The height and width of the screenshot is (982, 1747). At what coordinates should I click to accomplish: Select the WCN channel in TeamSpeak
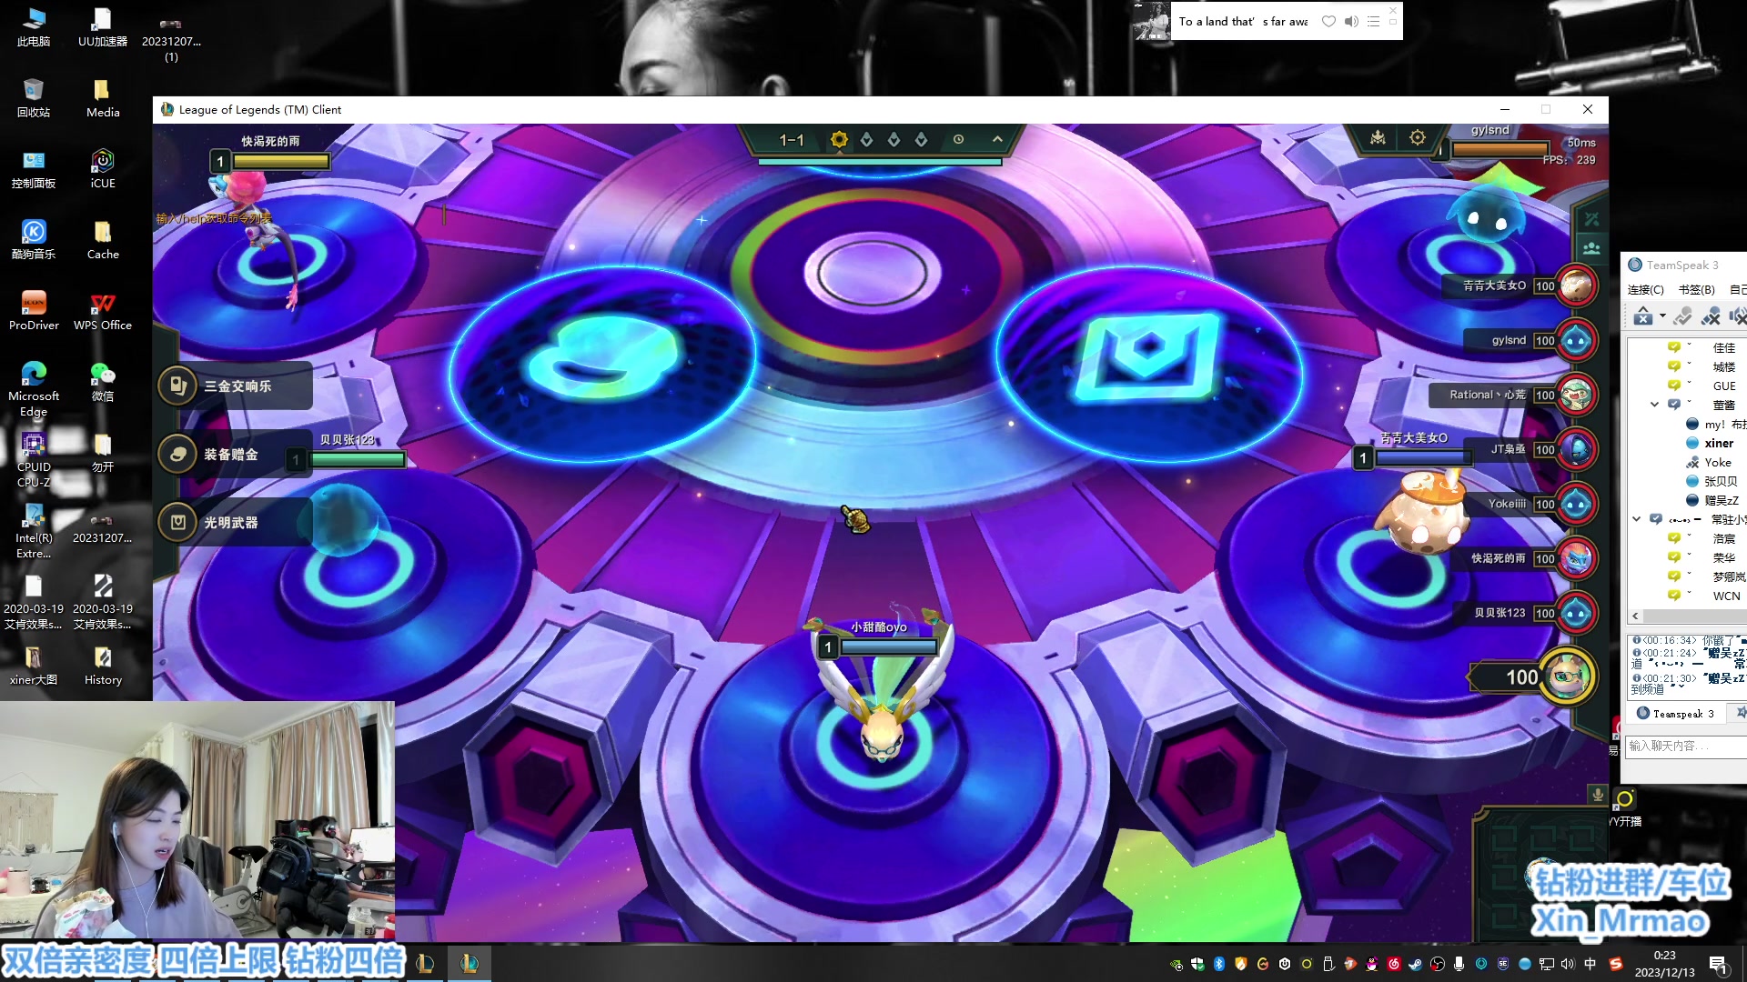coord(1726,596)
